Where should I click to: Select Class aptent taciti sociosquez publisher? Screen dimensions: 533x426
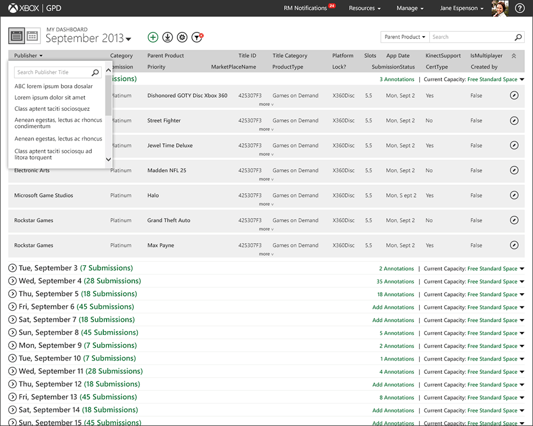click(52, 109)
